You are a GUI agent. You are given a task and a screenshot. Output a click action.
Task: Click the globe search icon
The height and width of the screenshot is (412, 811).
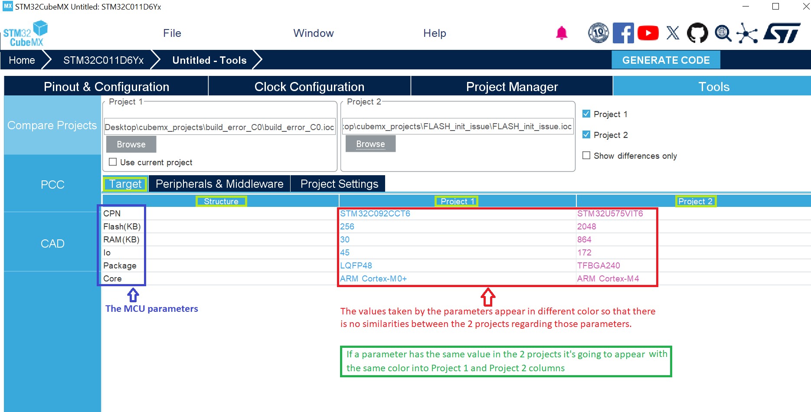point(723,33)
